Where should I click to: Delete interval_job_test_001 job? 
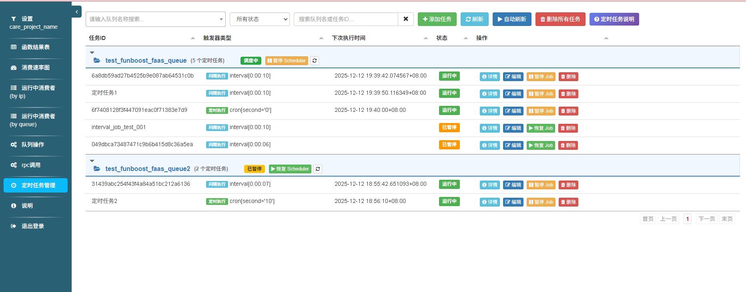pos(568,128)
